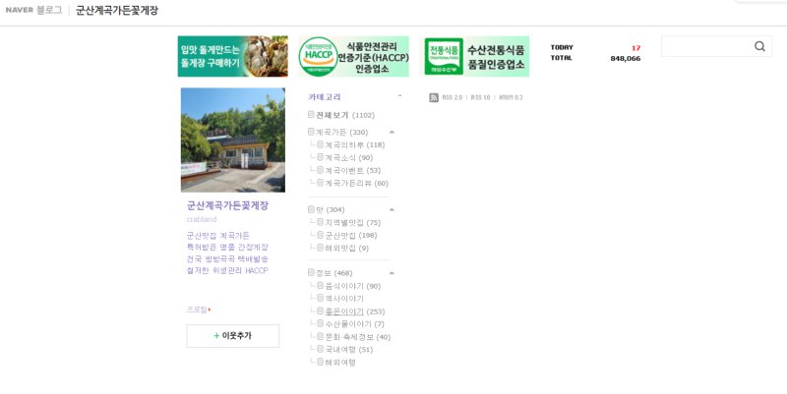The height and width of the screenshot is (394, 787).
Task: Open the 계곡의하루 (118) category
Action: click(354, 144)
